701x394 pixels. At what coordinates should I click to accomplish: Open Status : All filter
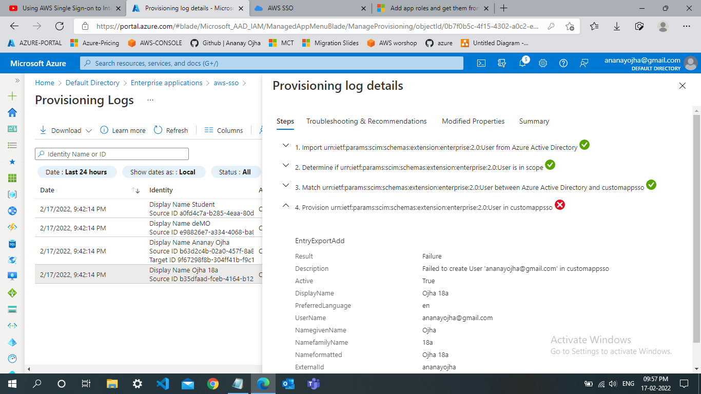[x=235, y=172]
